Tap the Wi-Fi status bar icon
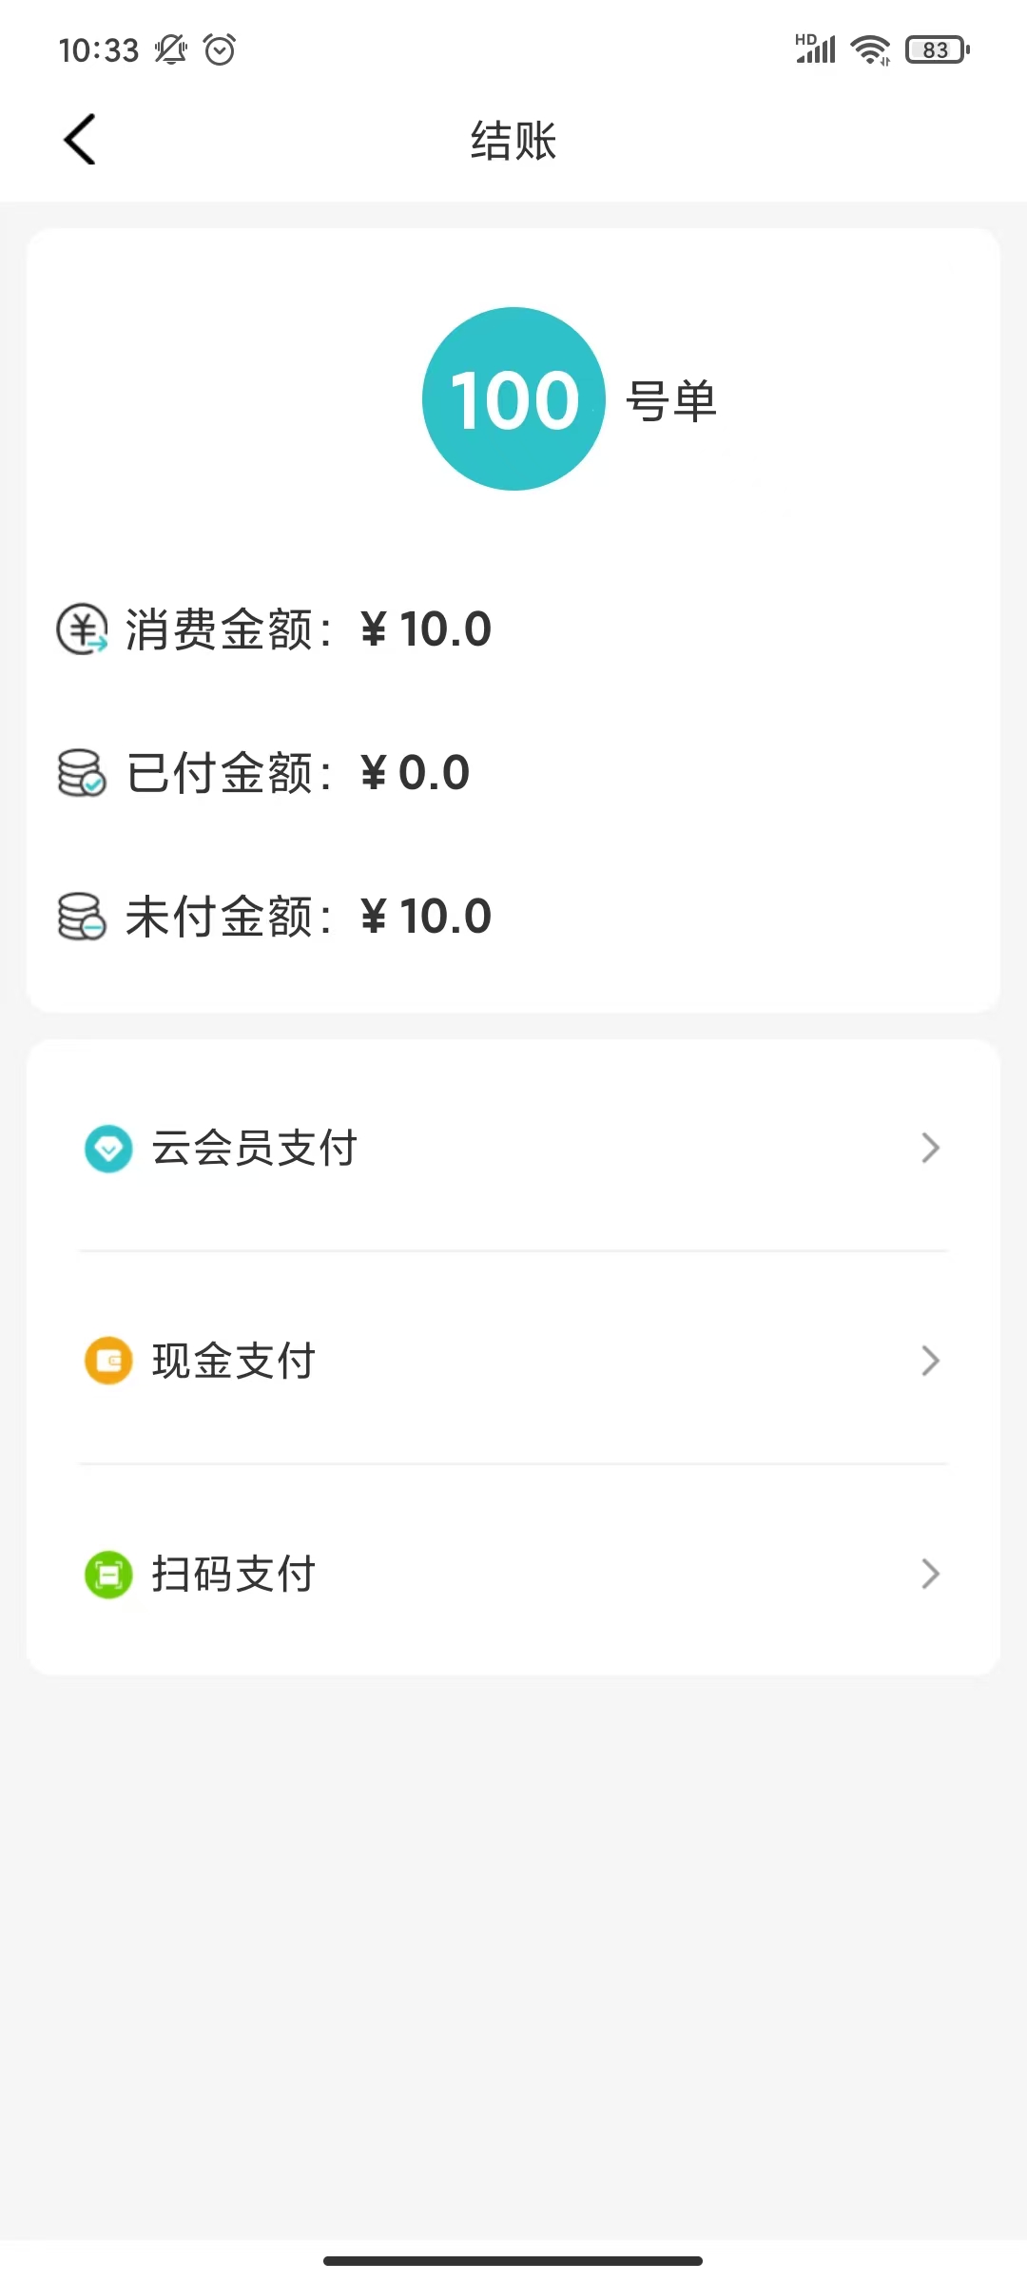 869,49
